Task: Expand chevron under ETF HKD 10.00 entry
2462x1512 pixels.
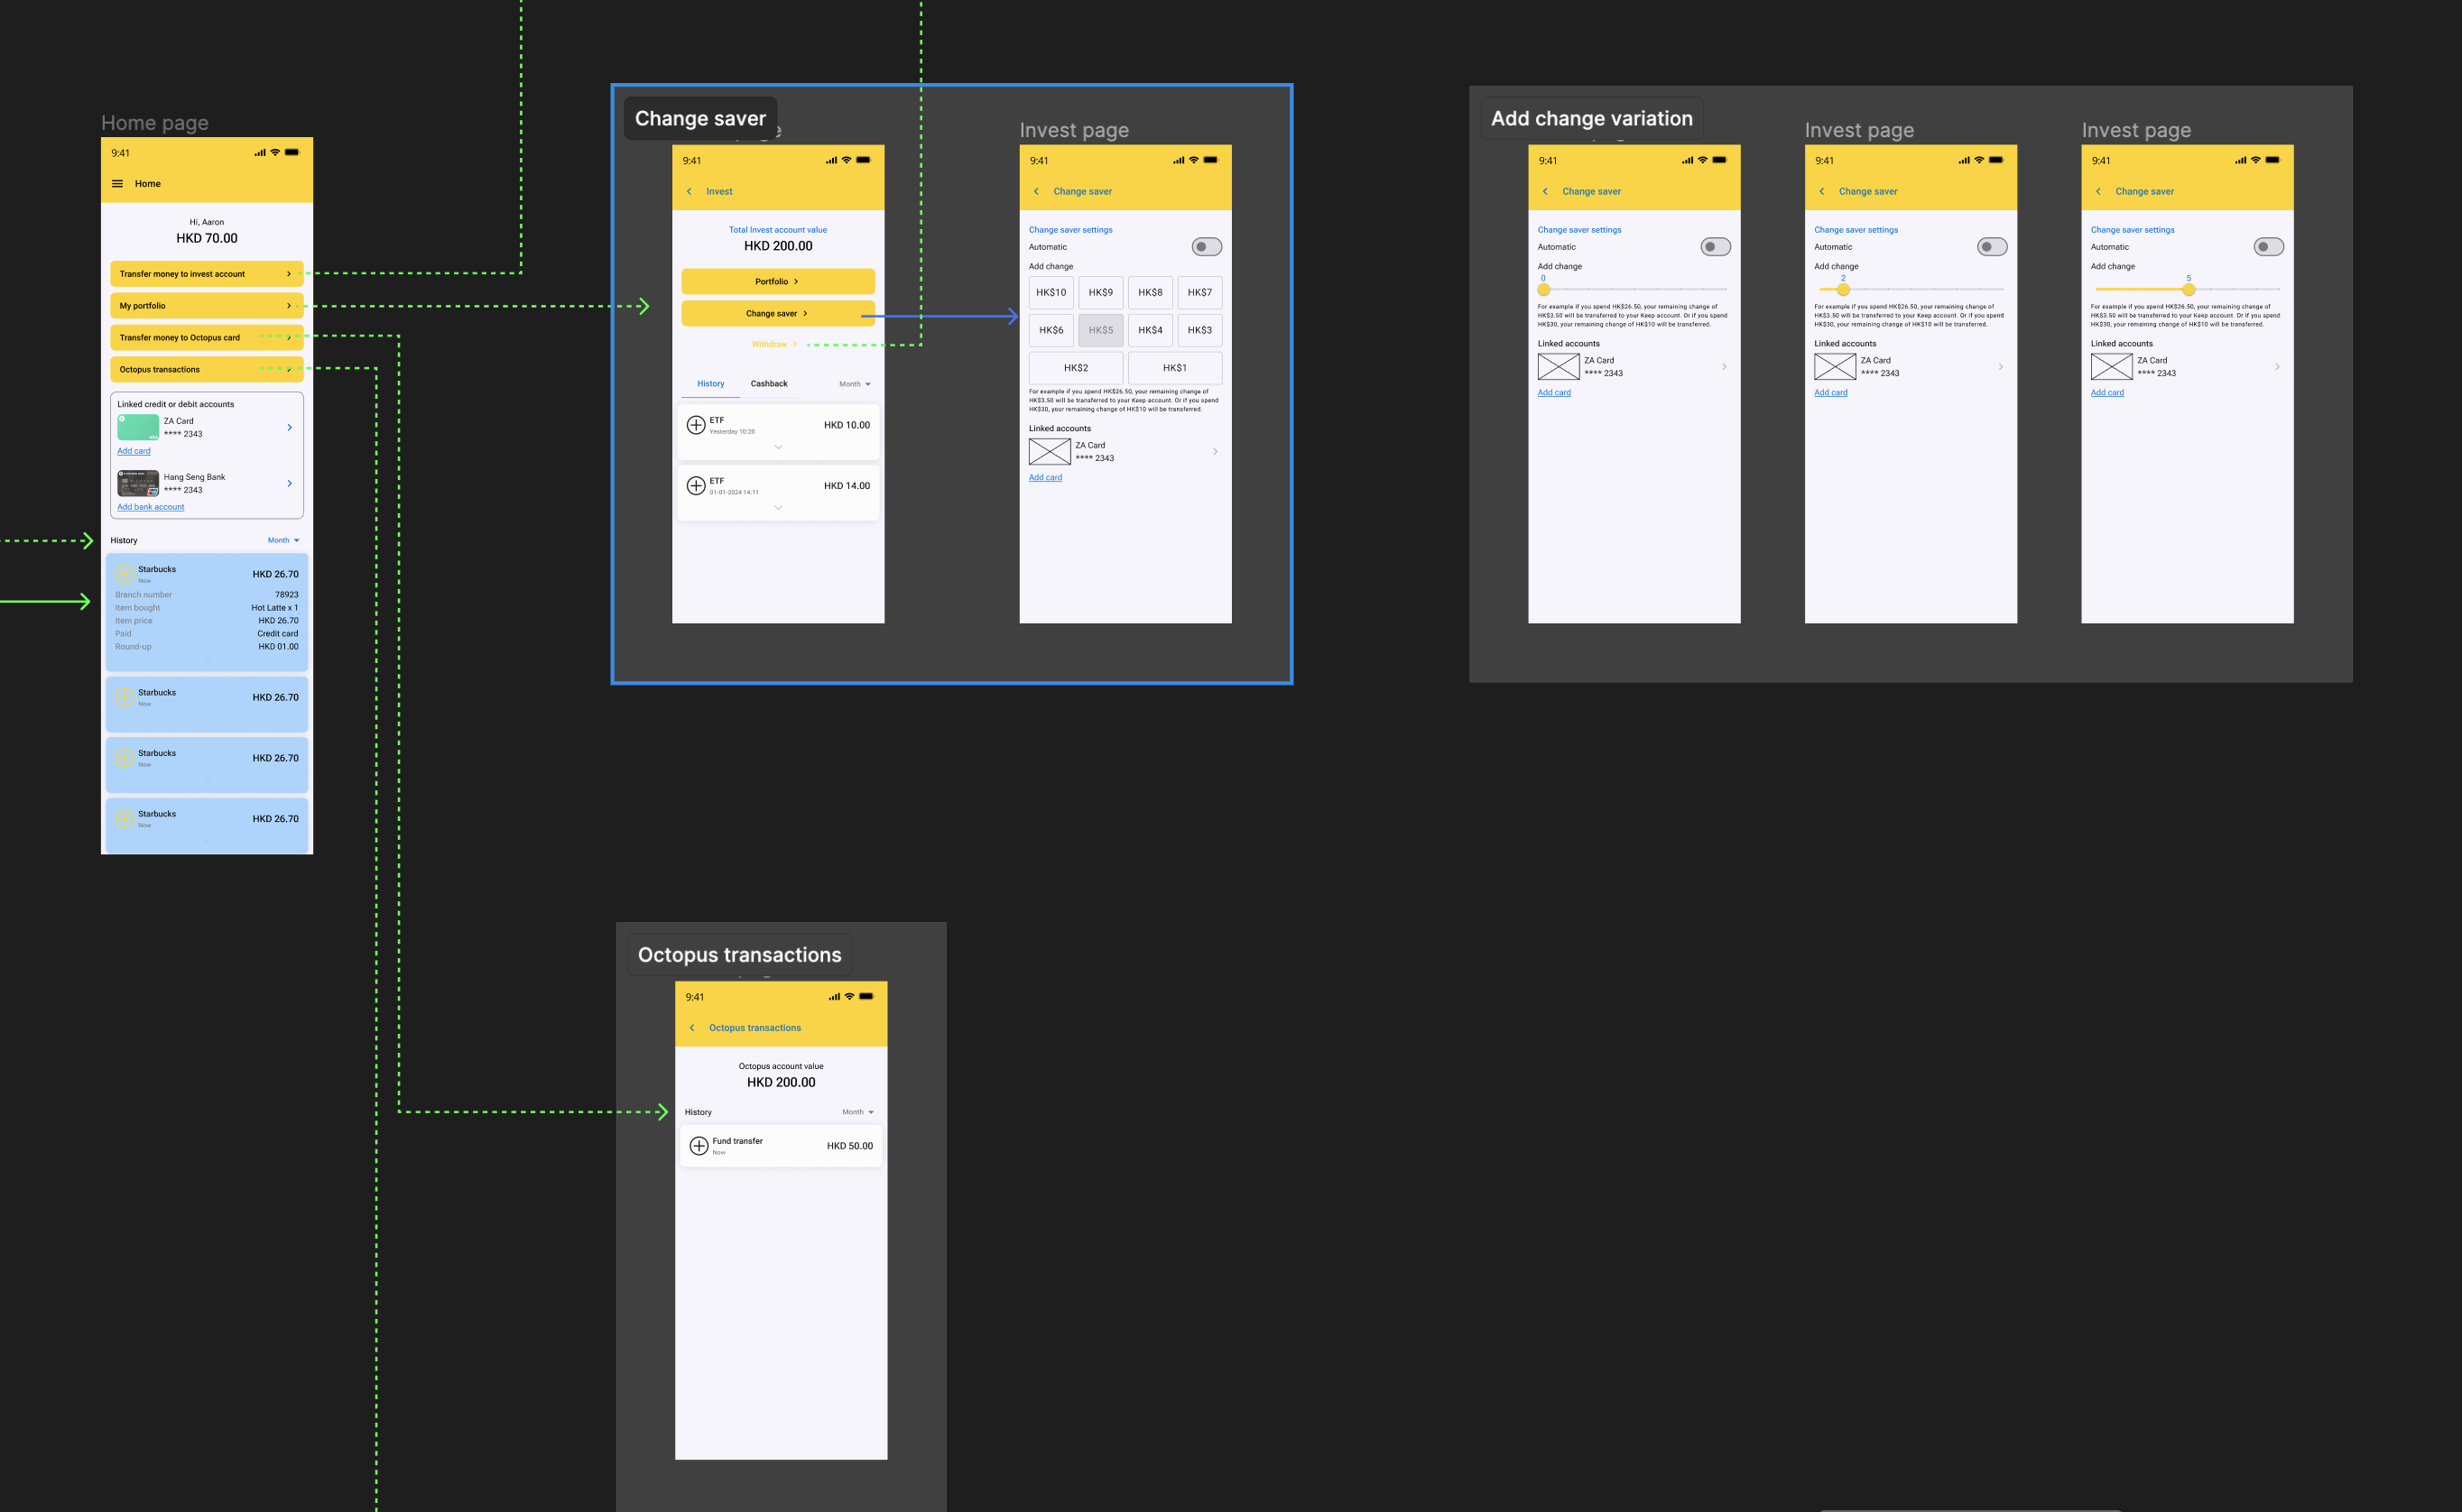Action: [x=778, y=447]
